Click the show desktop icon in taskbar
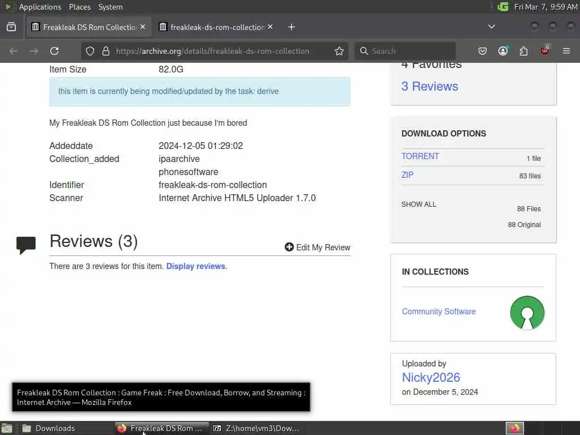Screen dimensions: 580x435 [7, 428]
